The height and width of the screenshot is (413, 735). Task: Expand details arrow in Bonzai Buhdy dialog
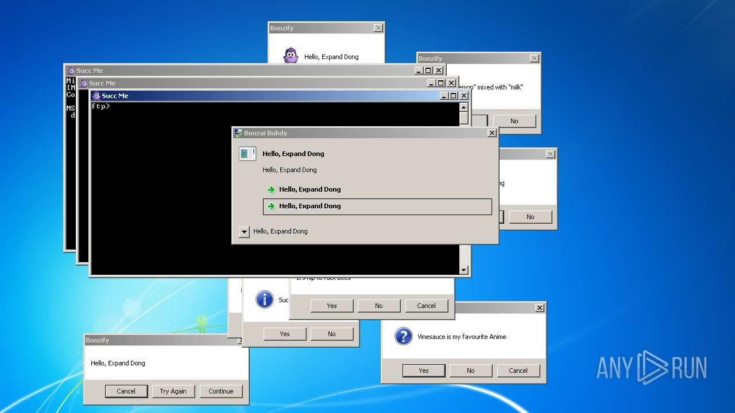click(x=244, y=232)
